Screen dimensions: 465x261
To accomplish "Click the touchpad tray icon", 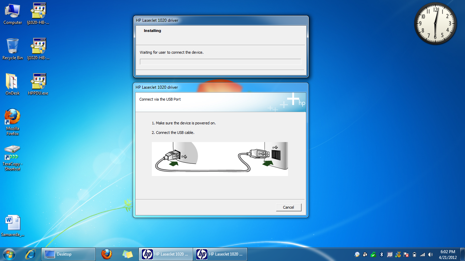I will pos(390,254).
